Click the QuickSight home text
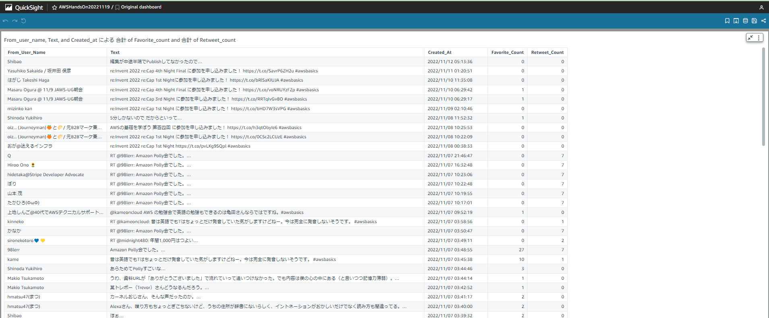 (29, 7)
